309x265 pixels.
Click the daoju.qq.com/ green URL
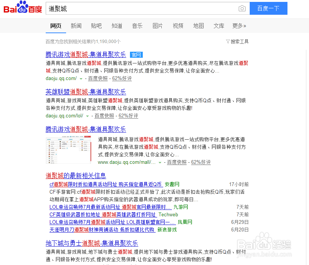point(61,79)
